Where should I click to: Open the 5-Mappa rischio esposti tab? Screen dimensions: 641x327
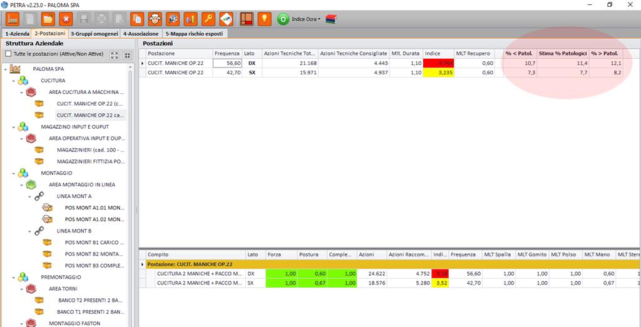pyautogui.click(x=195, y=34)
